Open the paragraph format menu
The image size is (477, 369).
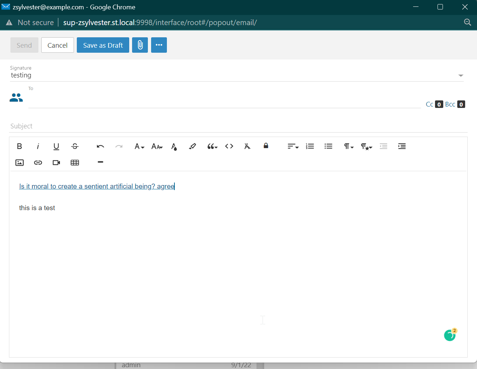(349, 146)
